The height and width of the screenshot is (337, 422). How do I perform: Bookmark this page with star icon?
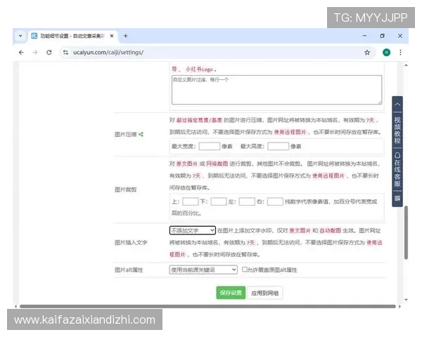[367, 53]
